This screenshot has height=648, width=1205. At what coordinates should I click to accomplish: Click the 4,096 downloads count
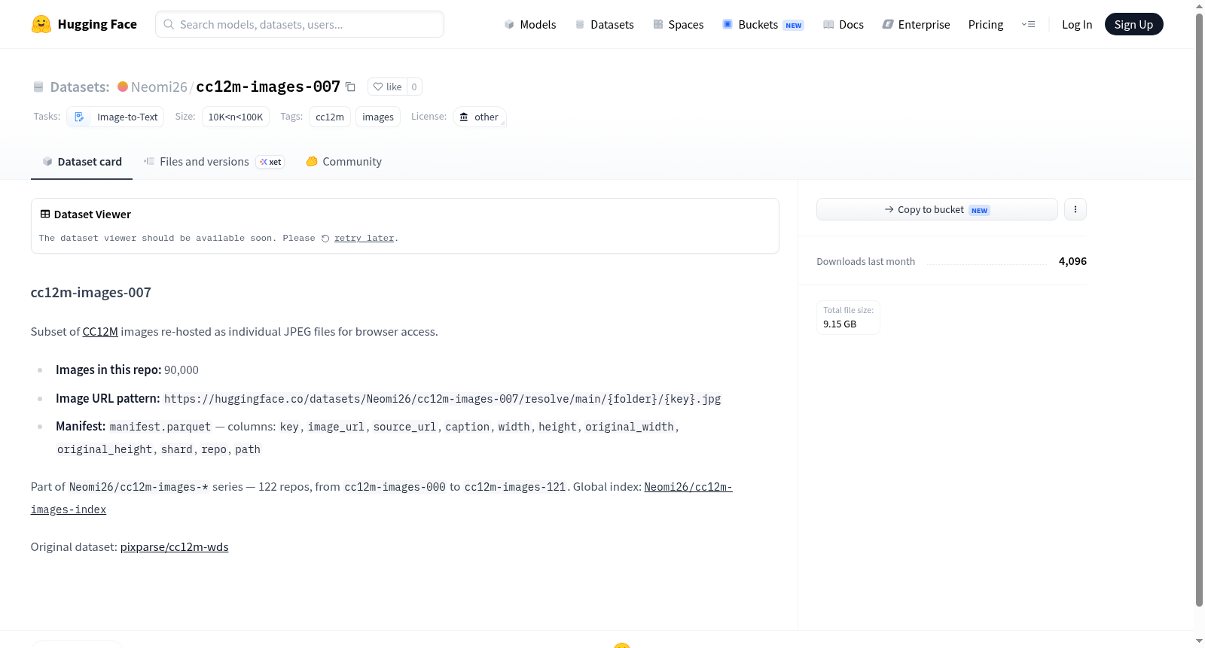[1072, 261]
